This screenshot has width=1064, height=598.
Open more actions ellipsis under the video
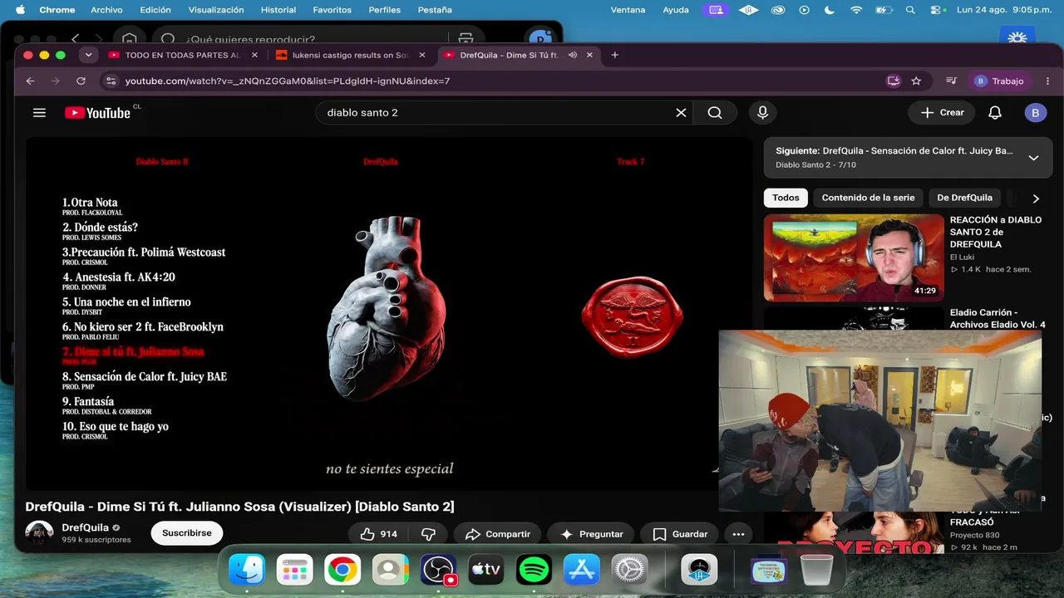point(738,534)
